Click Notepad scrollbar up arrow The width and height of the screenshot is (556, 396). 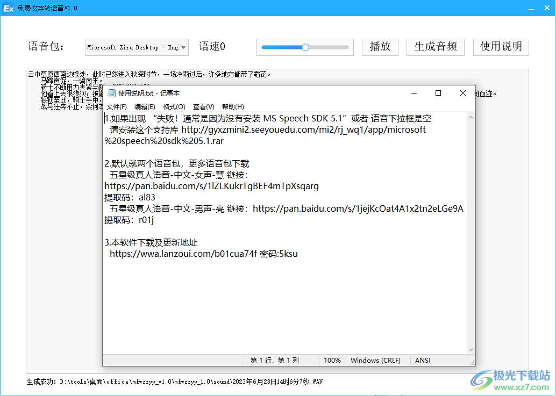point(471,117)
